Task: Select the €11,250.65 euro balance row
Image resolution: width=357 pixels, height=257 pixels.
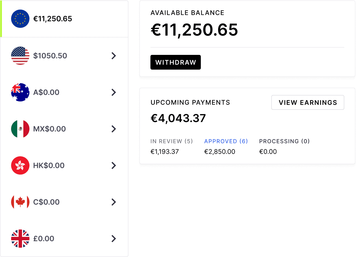Action: pyautogui.click(x=64, y=19)
